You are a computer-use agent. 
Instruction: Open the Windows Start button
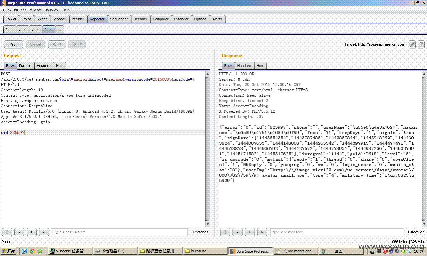pyautogui.click(x=9, y=251)
